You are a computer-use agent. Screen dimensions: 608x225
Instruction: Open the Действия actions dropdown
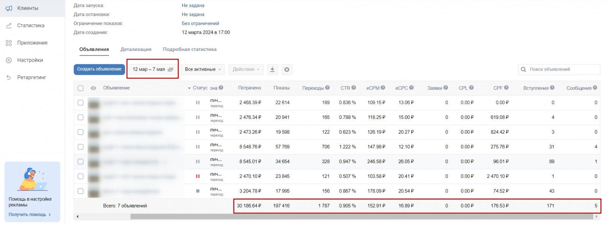coord(246,70)
